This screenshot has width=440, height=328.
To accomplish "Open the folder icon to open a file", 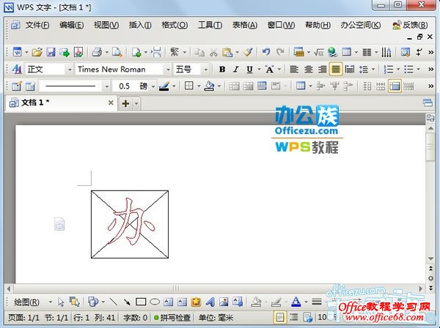I will pos(37,52).
